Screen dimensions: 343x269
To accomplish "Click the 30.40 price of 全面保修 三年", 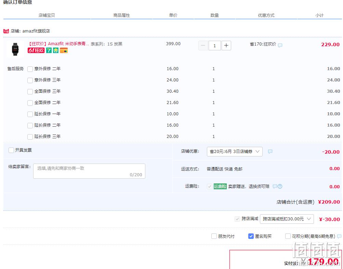I will tap(173, 91).
